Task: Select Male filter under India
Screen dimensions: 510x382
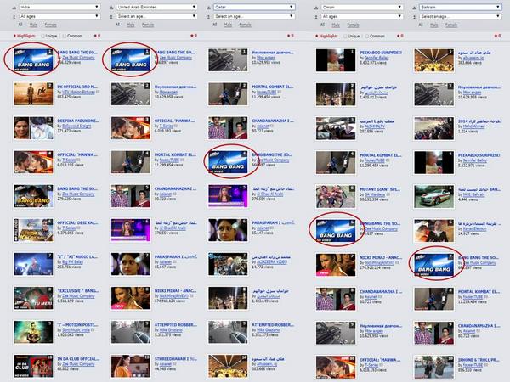Action: click(33, 25)
